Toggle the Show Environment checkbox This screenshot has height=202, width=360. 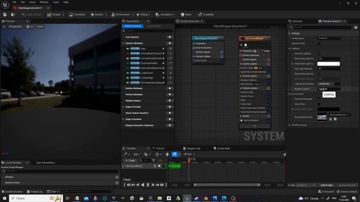pos(319,99)
